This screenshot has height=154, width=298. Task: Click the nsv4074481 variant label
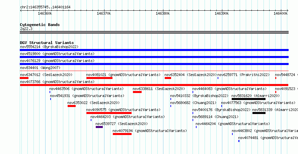coord(268,138)
